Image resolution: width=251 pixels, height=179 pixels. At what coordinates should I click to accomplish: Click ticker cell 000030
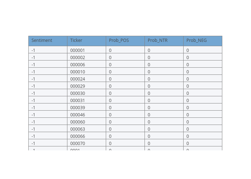[x=77, y=93]
